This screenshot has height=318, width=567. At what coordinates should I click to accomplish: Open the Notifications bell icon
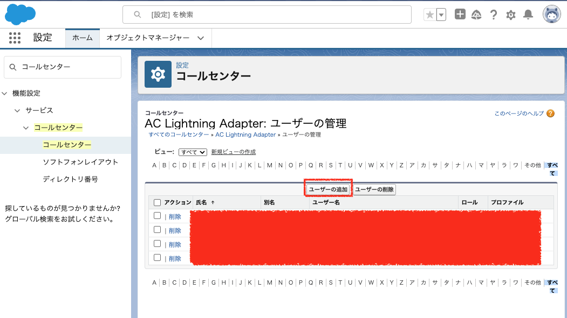click(528, 15)
